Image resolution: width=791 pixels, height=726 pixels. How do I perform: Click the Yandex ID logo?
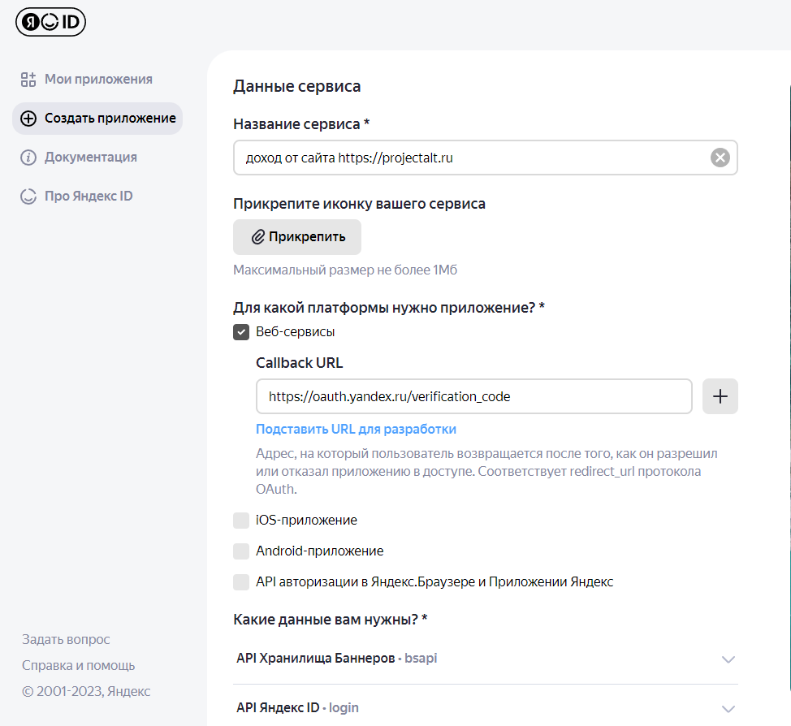pyautogui.click(x=50, y=22)
